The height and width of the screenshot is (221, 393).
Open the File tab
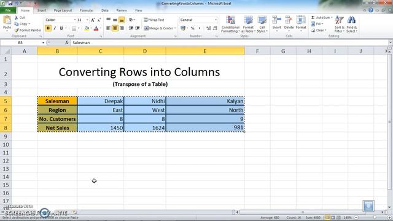pos(8,10)
